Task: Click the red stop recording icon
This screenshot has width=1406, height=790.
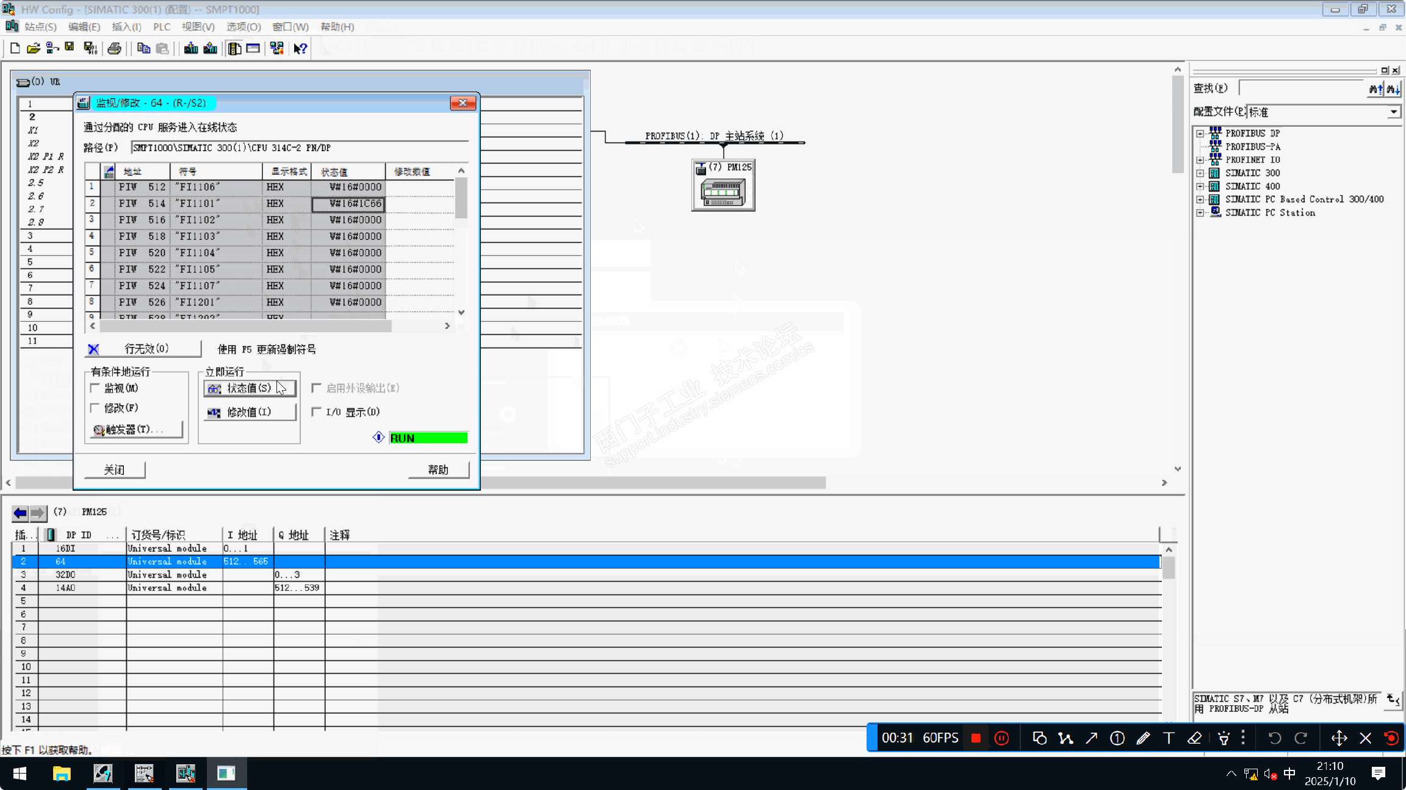Action: pos(976,738)
